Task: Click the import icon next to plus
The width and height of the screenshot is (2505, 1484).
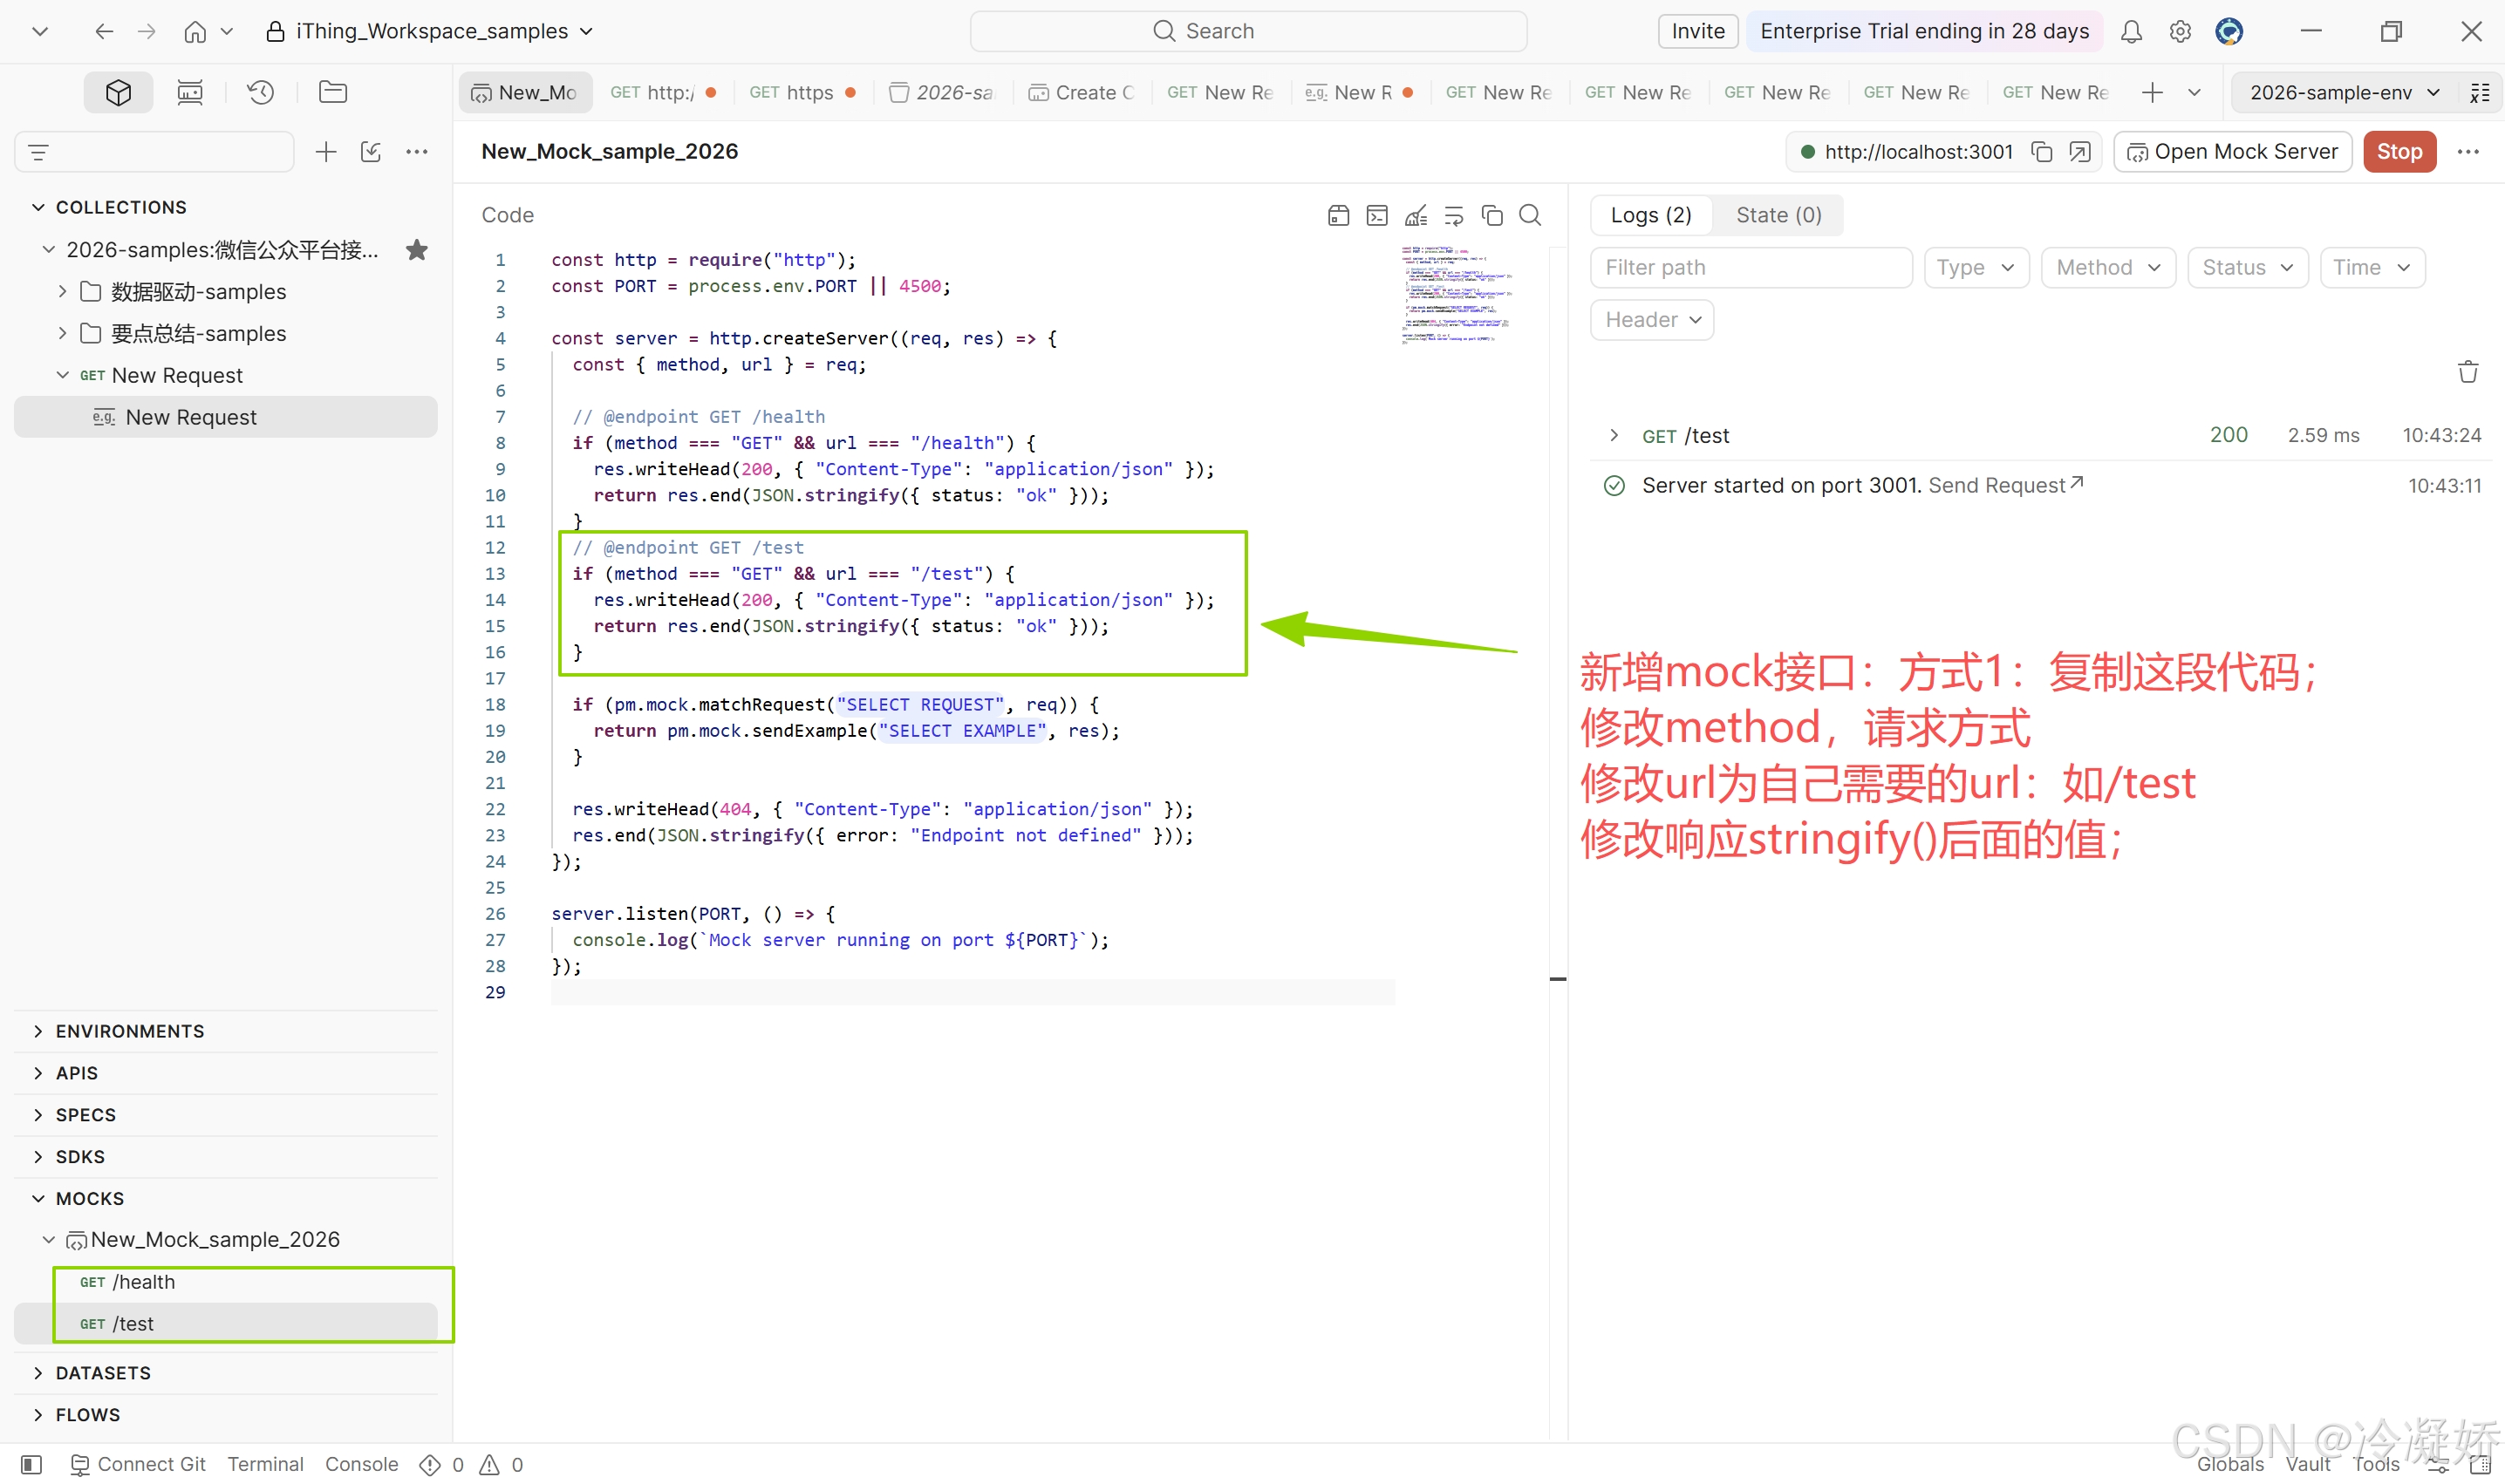Action: 372,152
